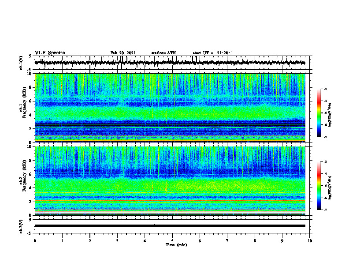
Task: Click the 'VLF Spectra' plot title
Action: [50, 53]
